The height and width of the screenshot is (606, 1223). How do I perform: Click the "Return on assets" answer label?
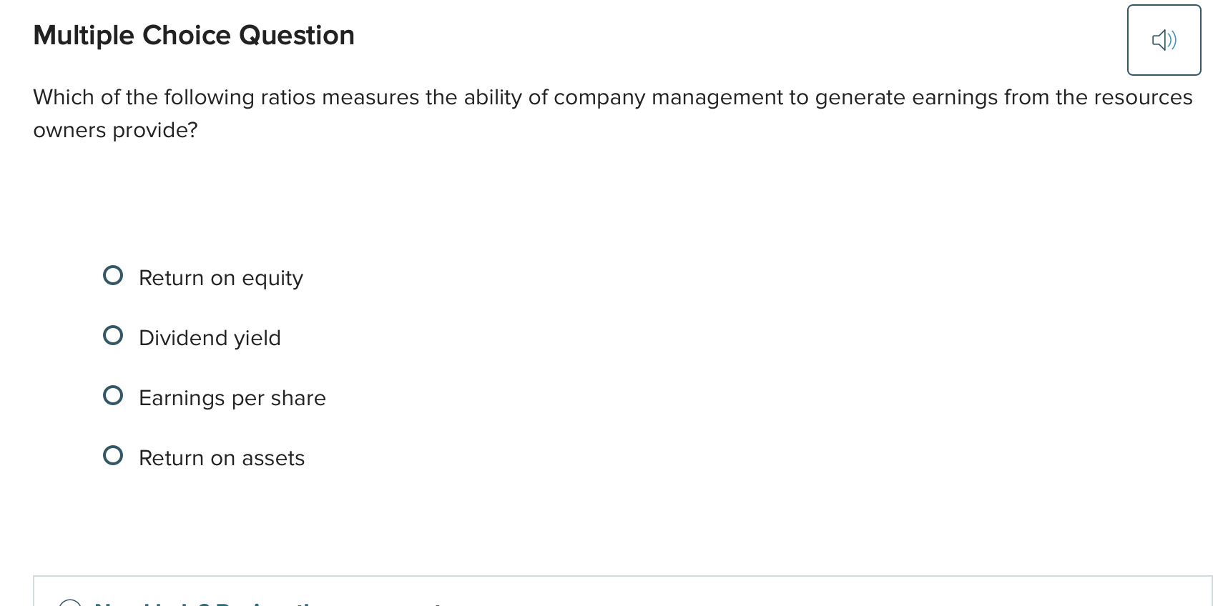click(x=222, y=458)
